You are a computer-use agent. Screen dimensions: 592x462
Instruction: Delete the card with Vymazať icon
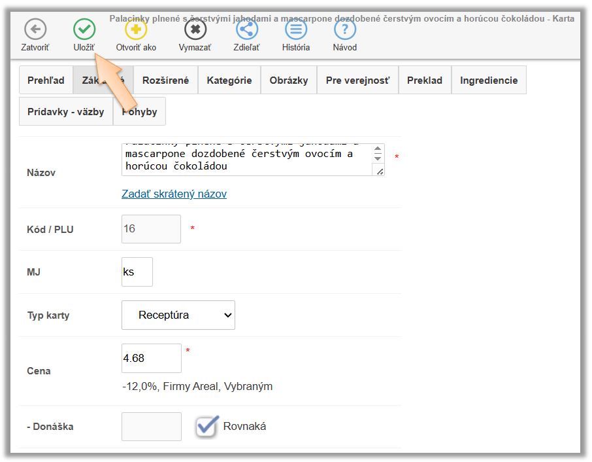pyautogui.click(x=195, y=29)
